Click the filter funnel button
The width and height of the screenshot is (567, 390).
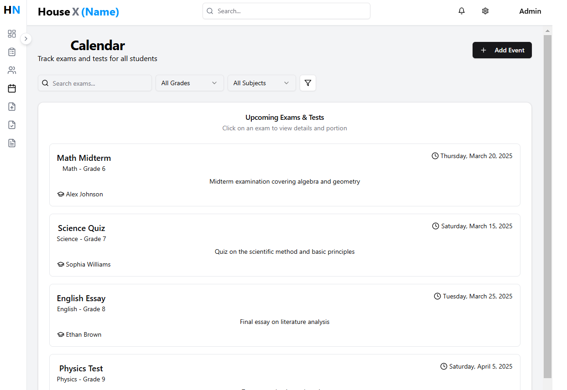point(308,83)
